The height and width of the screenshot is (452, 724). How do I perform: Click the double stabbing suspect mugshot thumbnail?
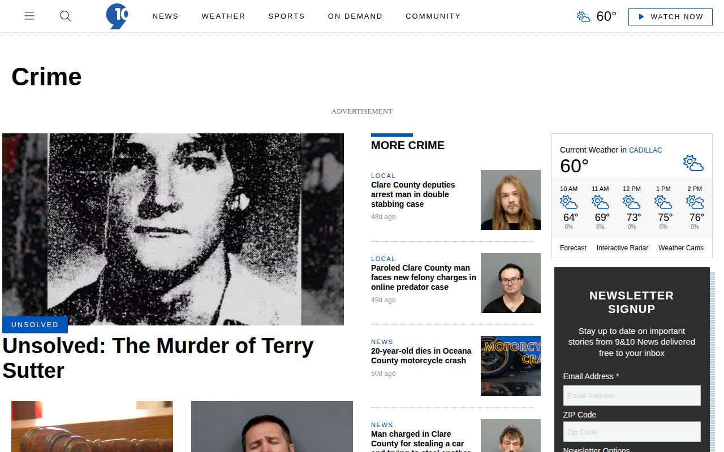[x=511, y=200]
